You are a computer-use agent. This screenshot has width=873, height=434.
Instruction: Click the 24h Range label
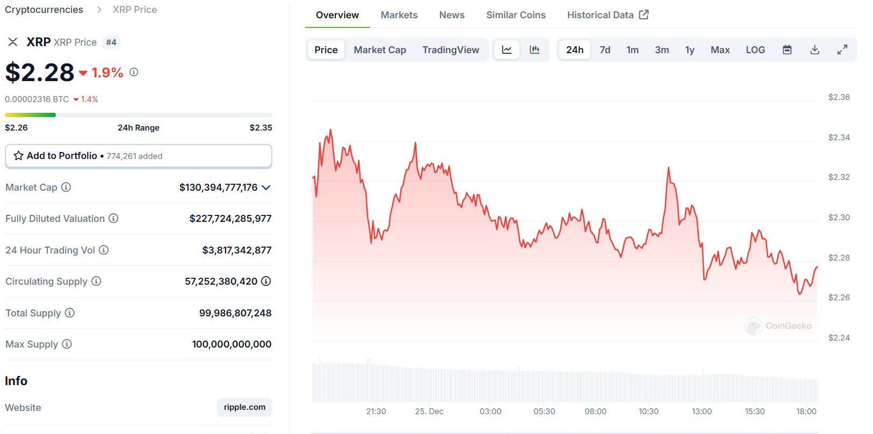click(139, 128)
